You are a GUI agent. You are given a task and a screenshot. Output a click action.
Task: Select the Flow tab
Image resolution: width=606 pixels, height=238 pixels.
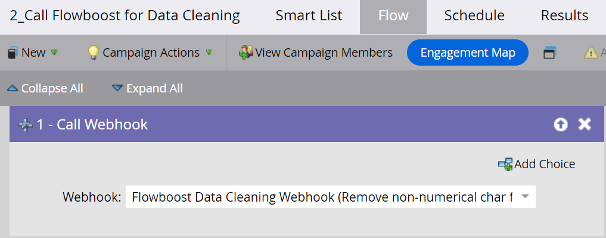(x=393, y=17)
